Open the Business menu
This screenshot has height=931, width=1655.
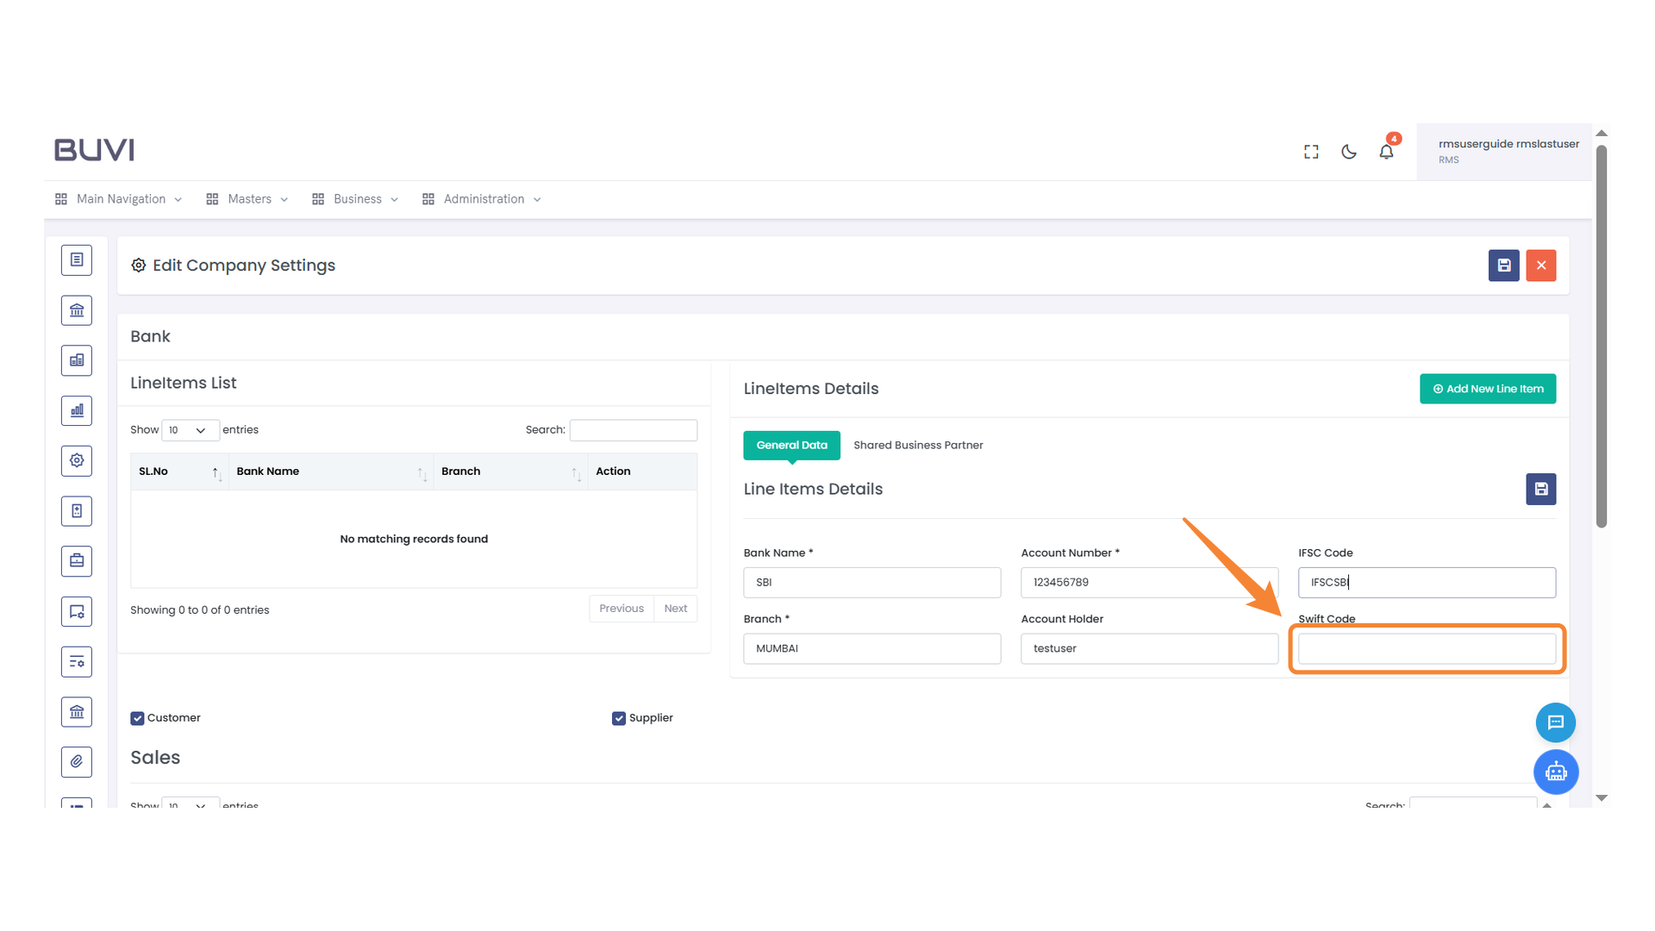pos(356,199)
